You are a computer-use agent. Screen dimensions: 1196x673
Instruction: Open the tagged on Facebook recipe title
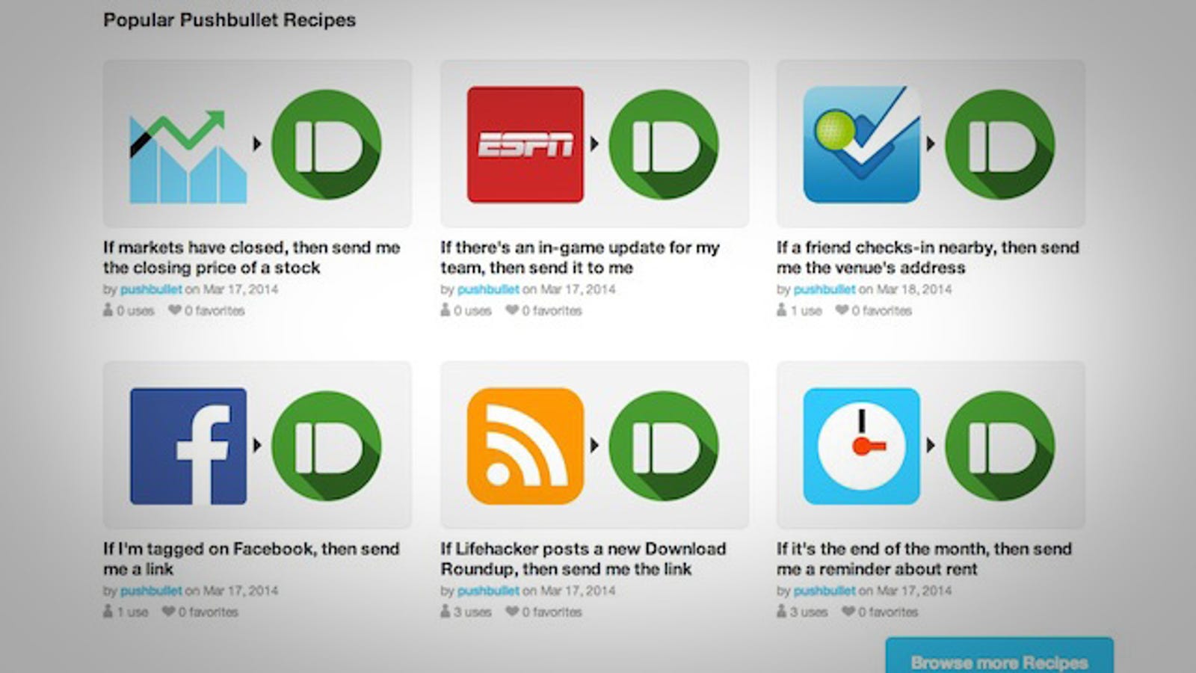pos(251,559)
